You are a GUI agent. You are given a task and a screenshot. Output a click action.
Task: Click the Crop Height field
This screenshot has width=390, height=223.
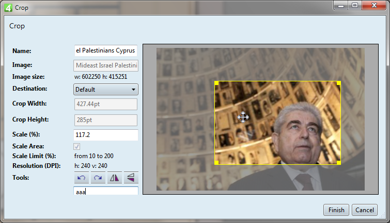106,120
